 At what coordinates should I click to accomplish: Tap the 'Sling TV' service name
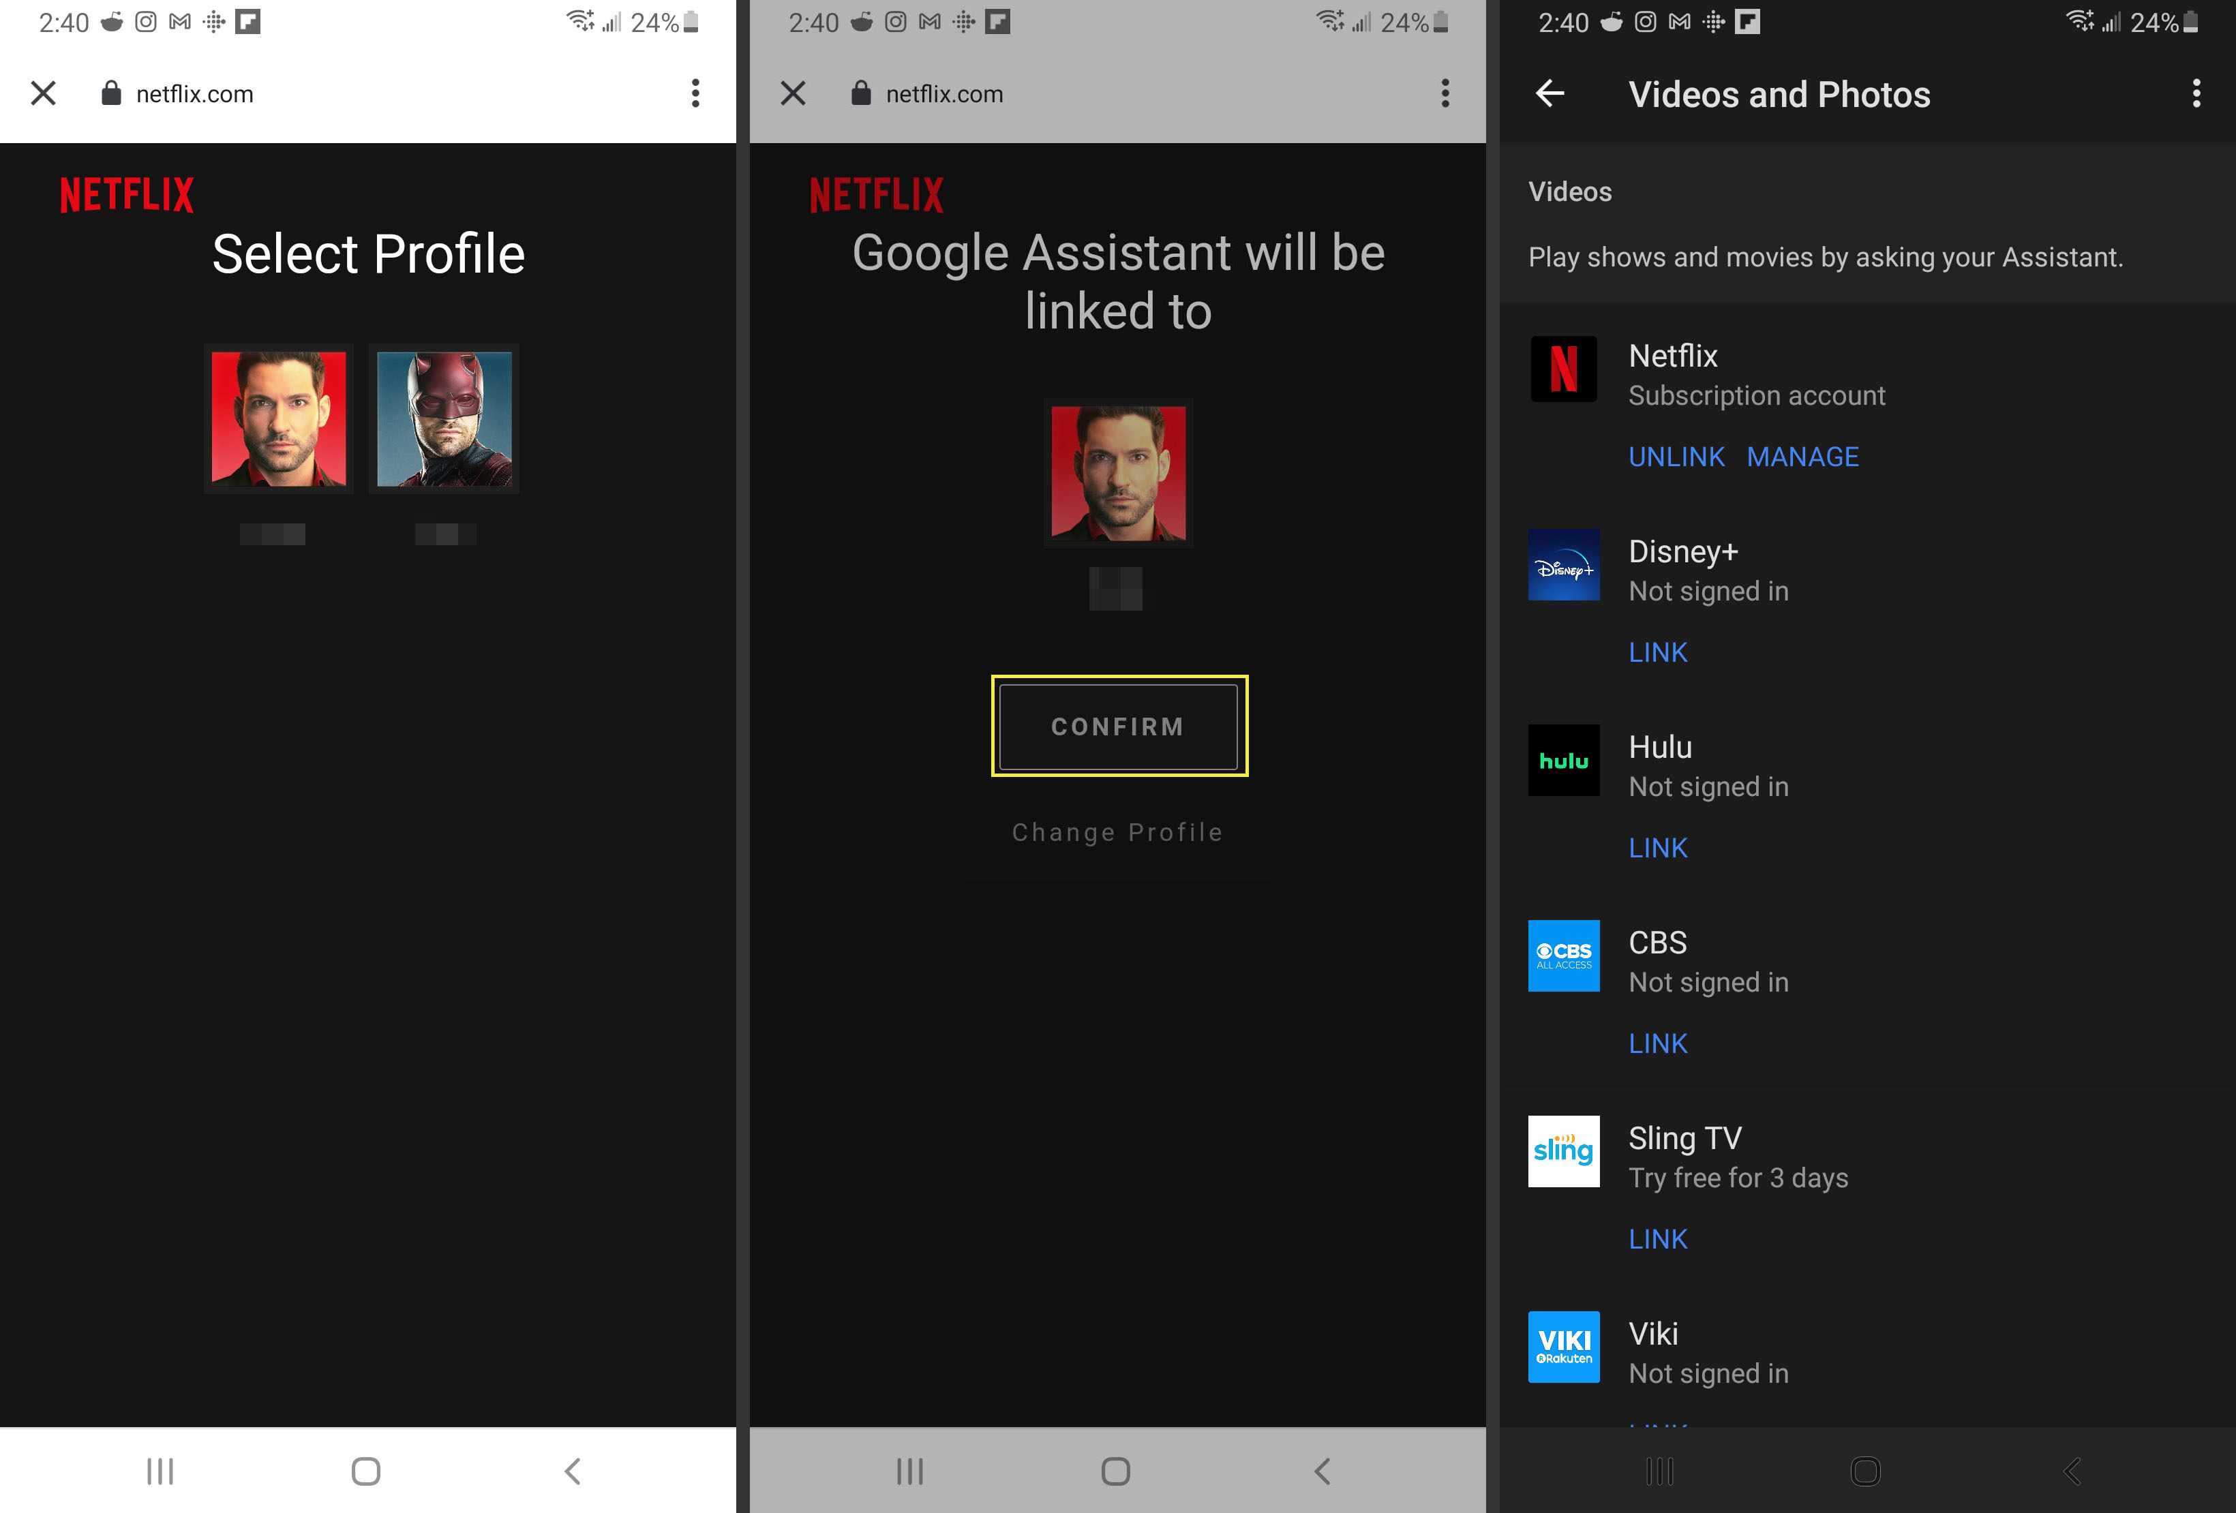pos(1684,1138)
